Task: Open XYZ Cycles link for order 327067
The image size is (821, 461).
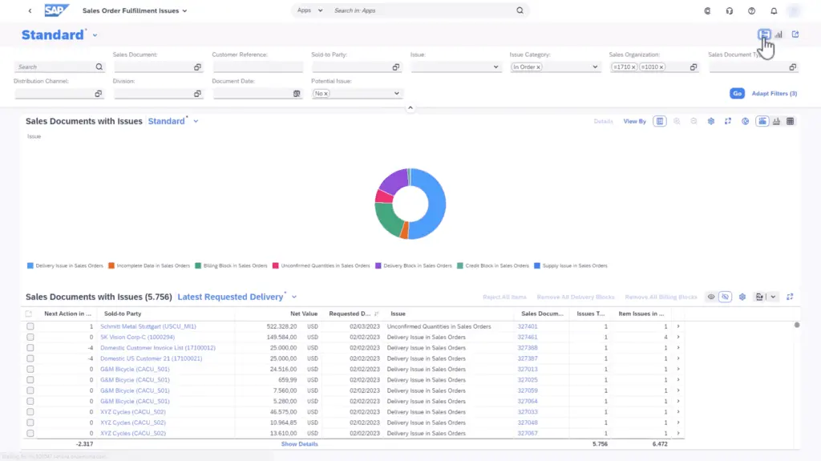Action: pos(133,434)
